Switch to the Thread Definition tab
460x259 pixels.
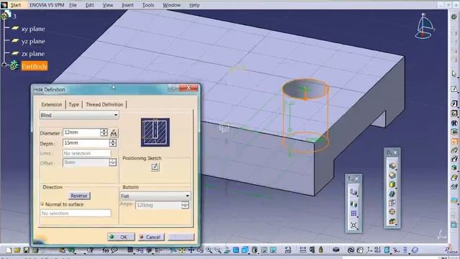tap(104, 104)
